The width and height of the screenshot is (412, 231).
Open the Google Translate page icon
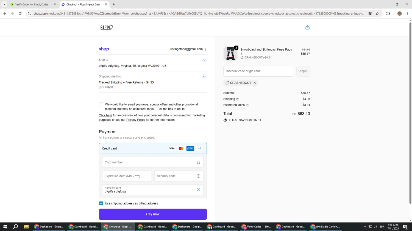point(370,13)
